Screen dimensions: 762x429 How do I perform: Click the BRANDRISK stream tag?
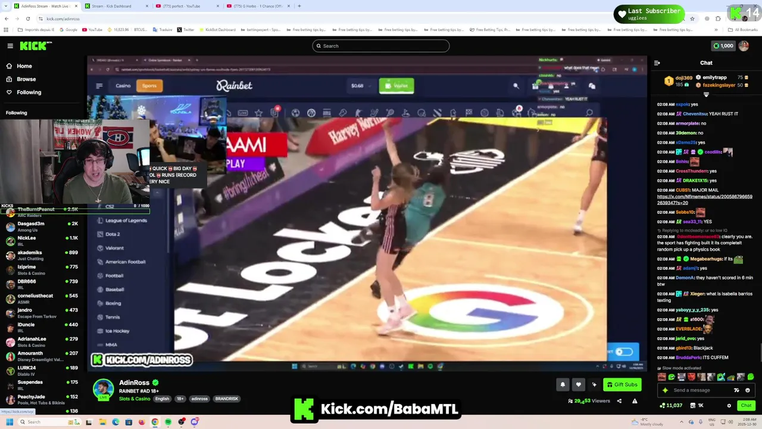point(227,399)
